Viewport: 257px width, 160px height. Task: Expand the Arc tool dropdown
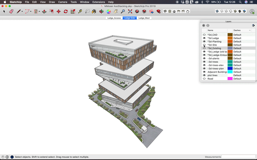point(31,11)
